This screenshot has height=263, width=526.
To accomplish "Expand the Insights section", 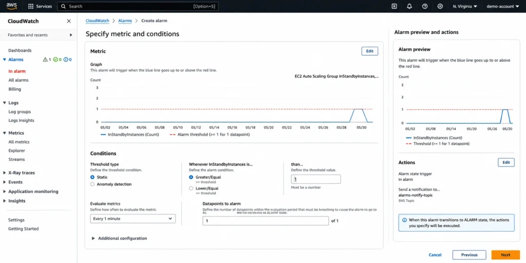I will click(4, 201).
